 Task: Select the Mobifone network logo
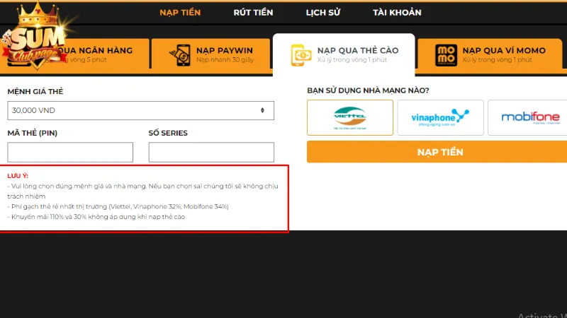tap(530, 117)
